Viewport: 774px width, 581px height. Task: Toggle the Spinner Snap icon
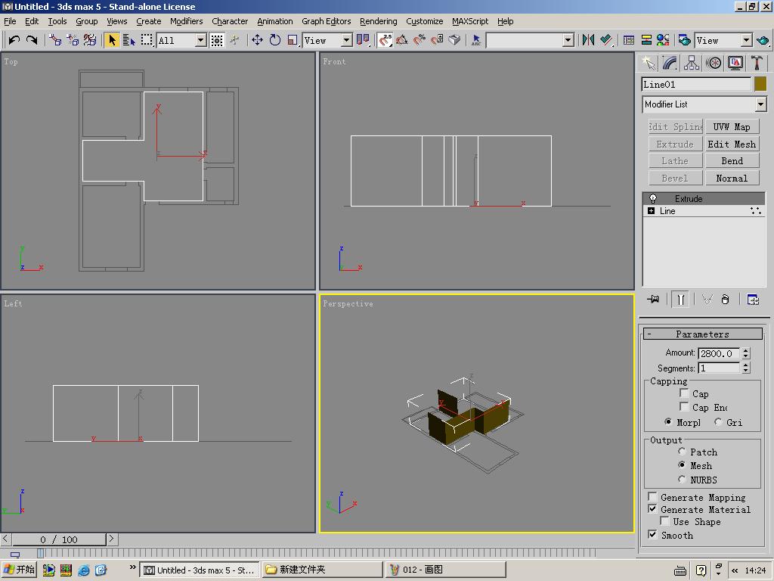pyautogui.click(x=437, y=40)
